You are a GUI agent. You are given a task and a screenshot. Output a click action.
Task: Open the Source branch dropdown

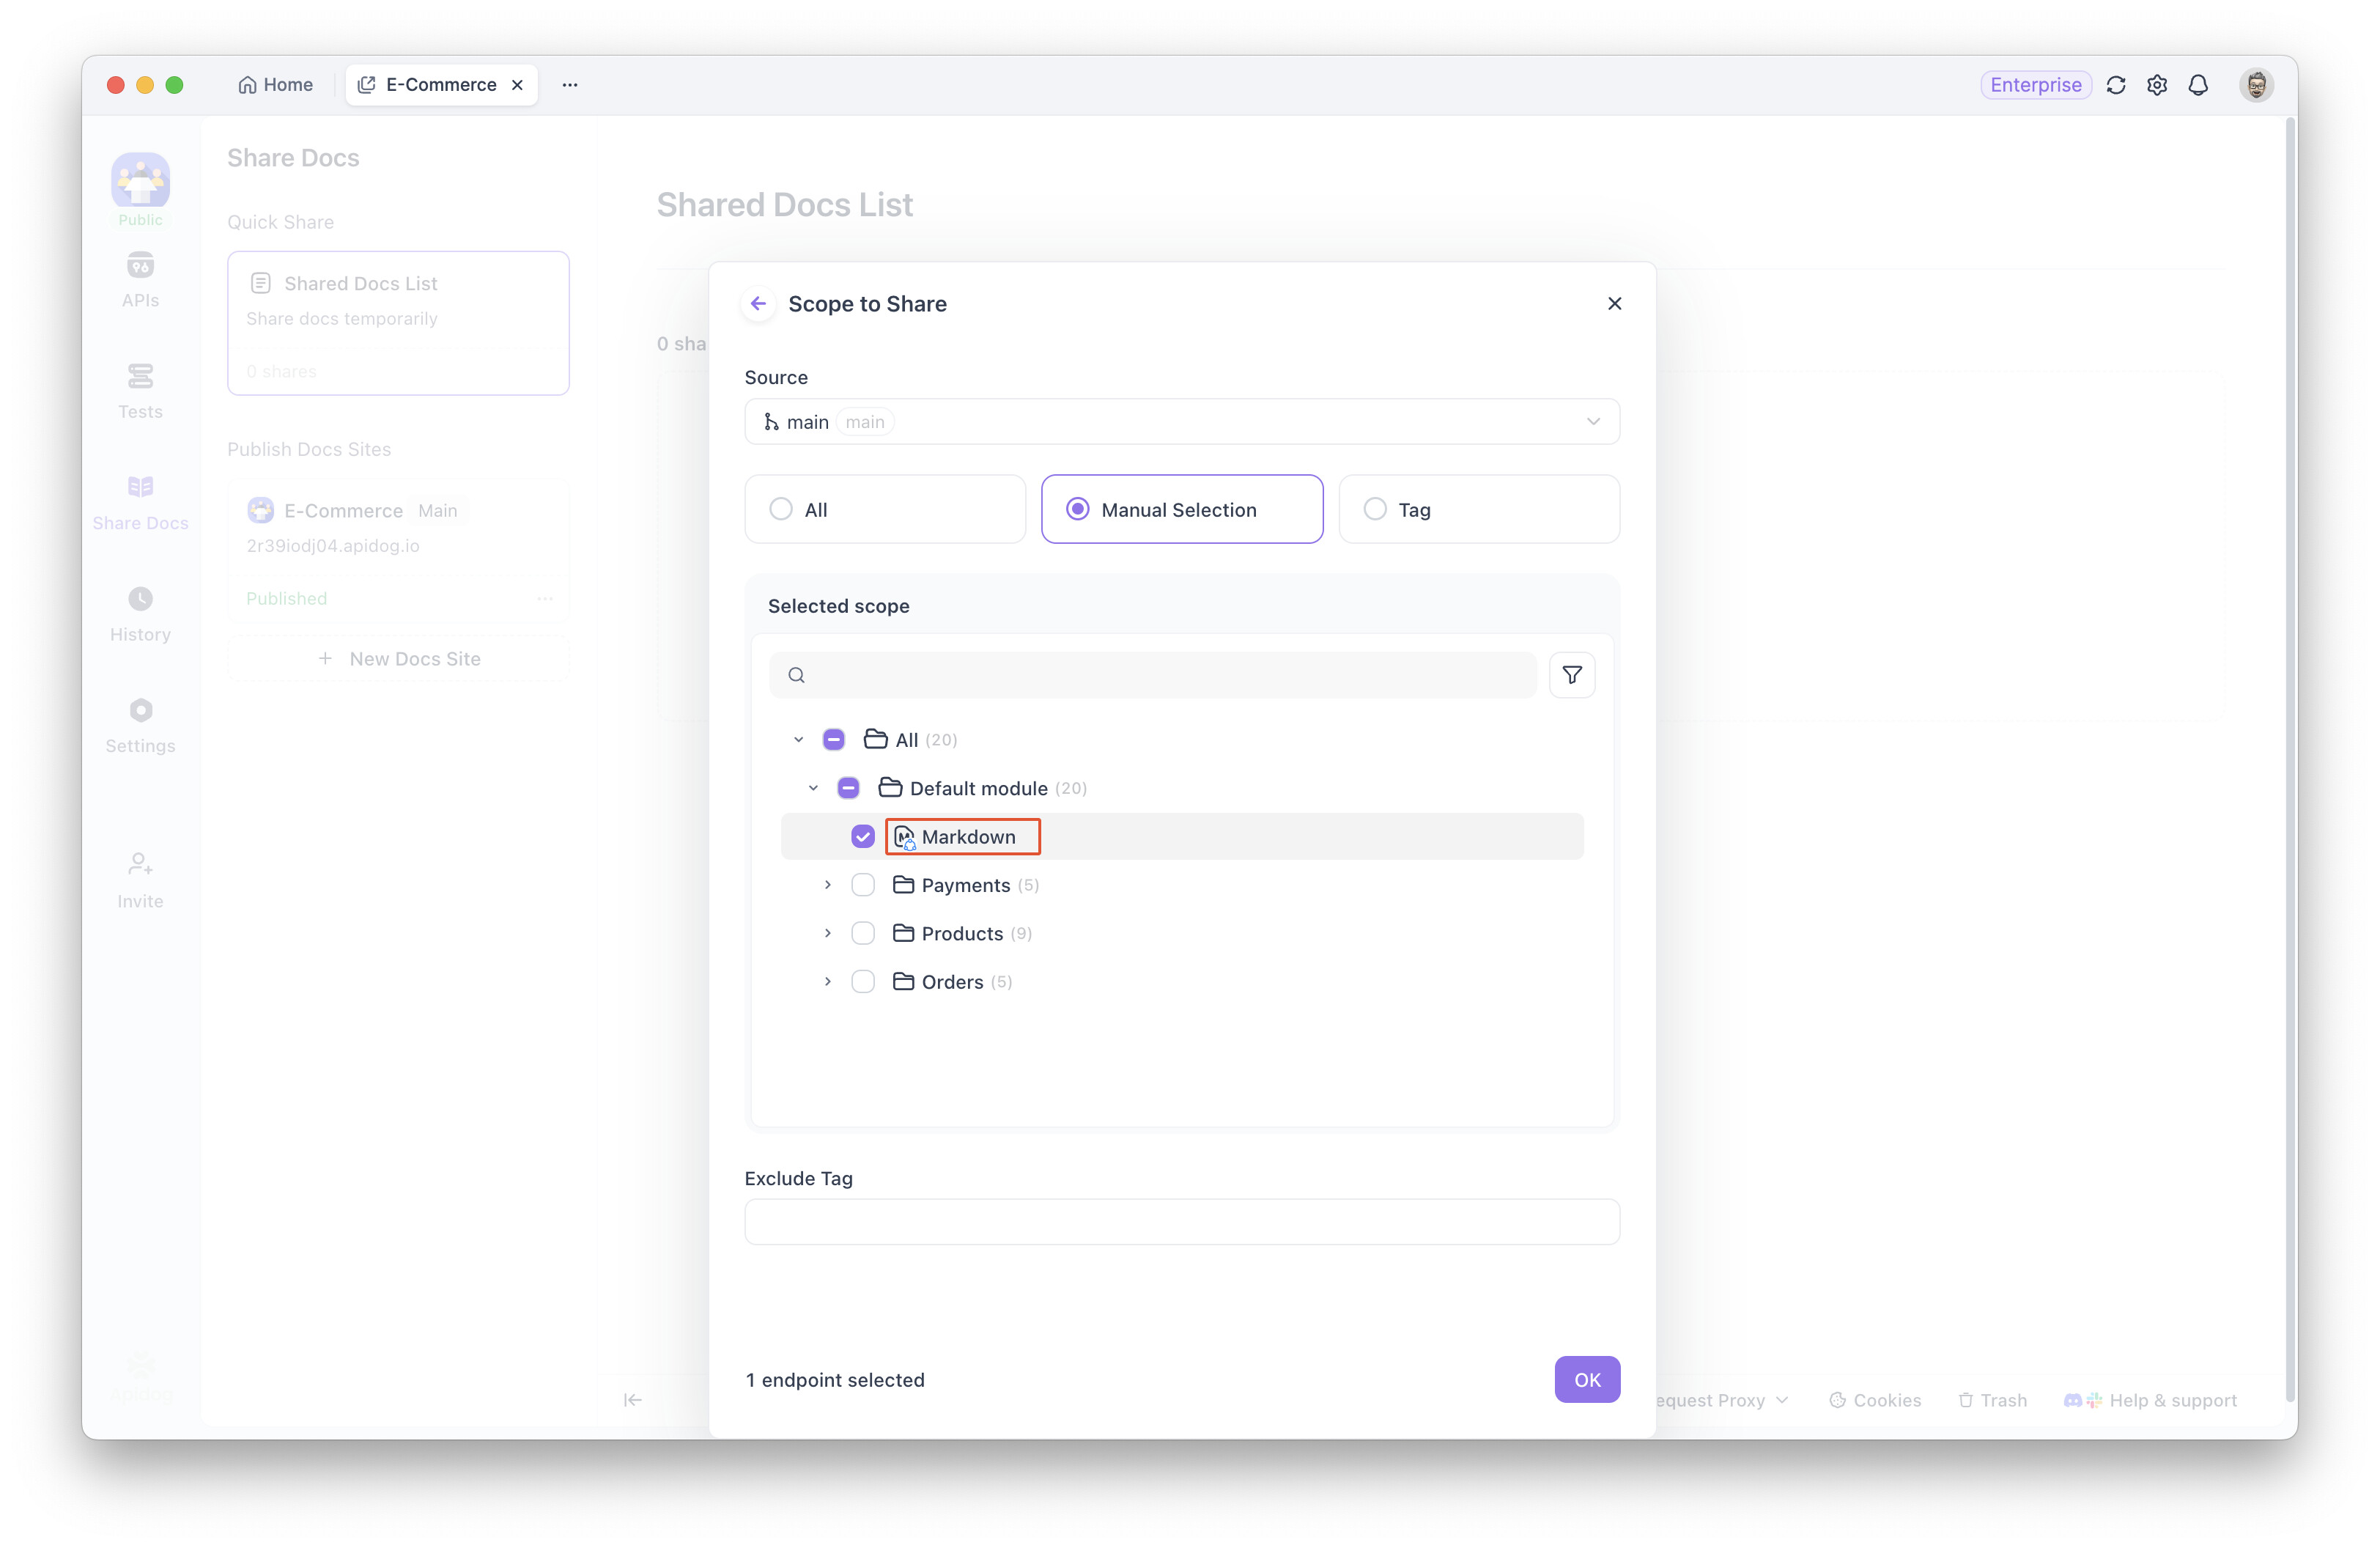(x=1182, y=422)
